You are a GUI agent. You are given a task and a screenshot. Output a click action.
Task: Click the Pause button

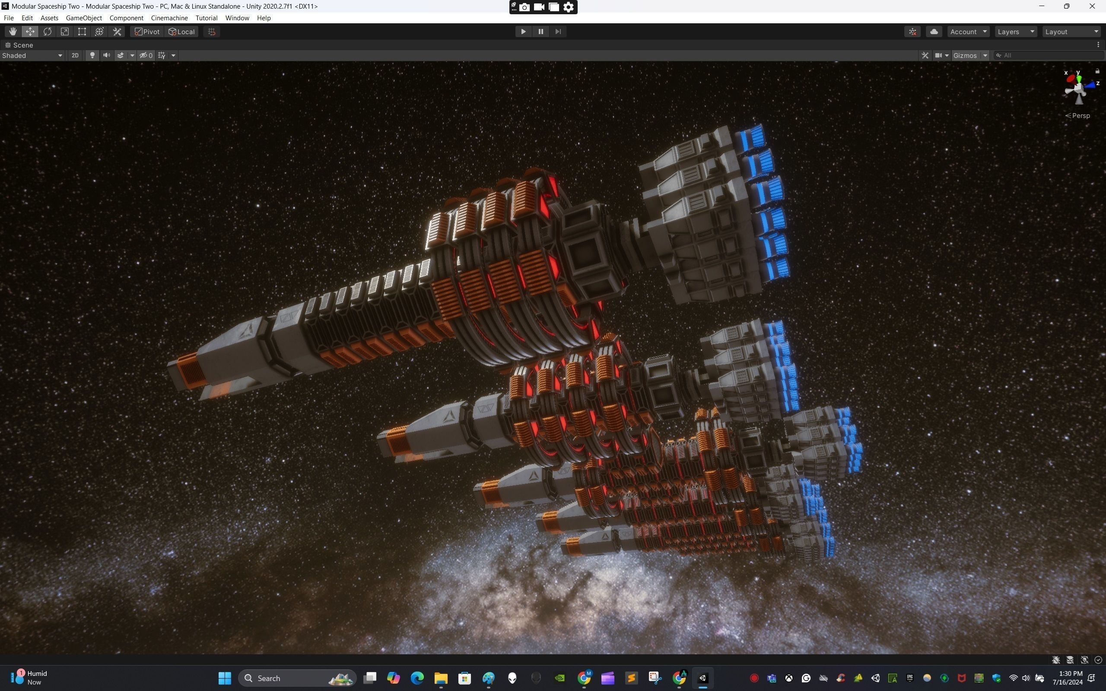[540, 32]
